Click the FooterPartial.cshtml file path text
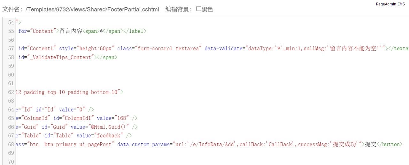The image size is (409, 165). point(93,9)
